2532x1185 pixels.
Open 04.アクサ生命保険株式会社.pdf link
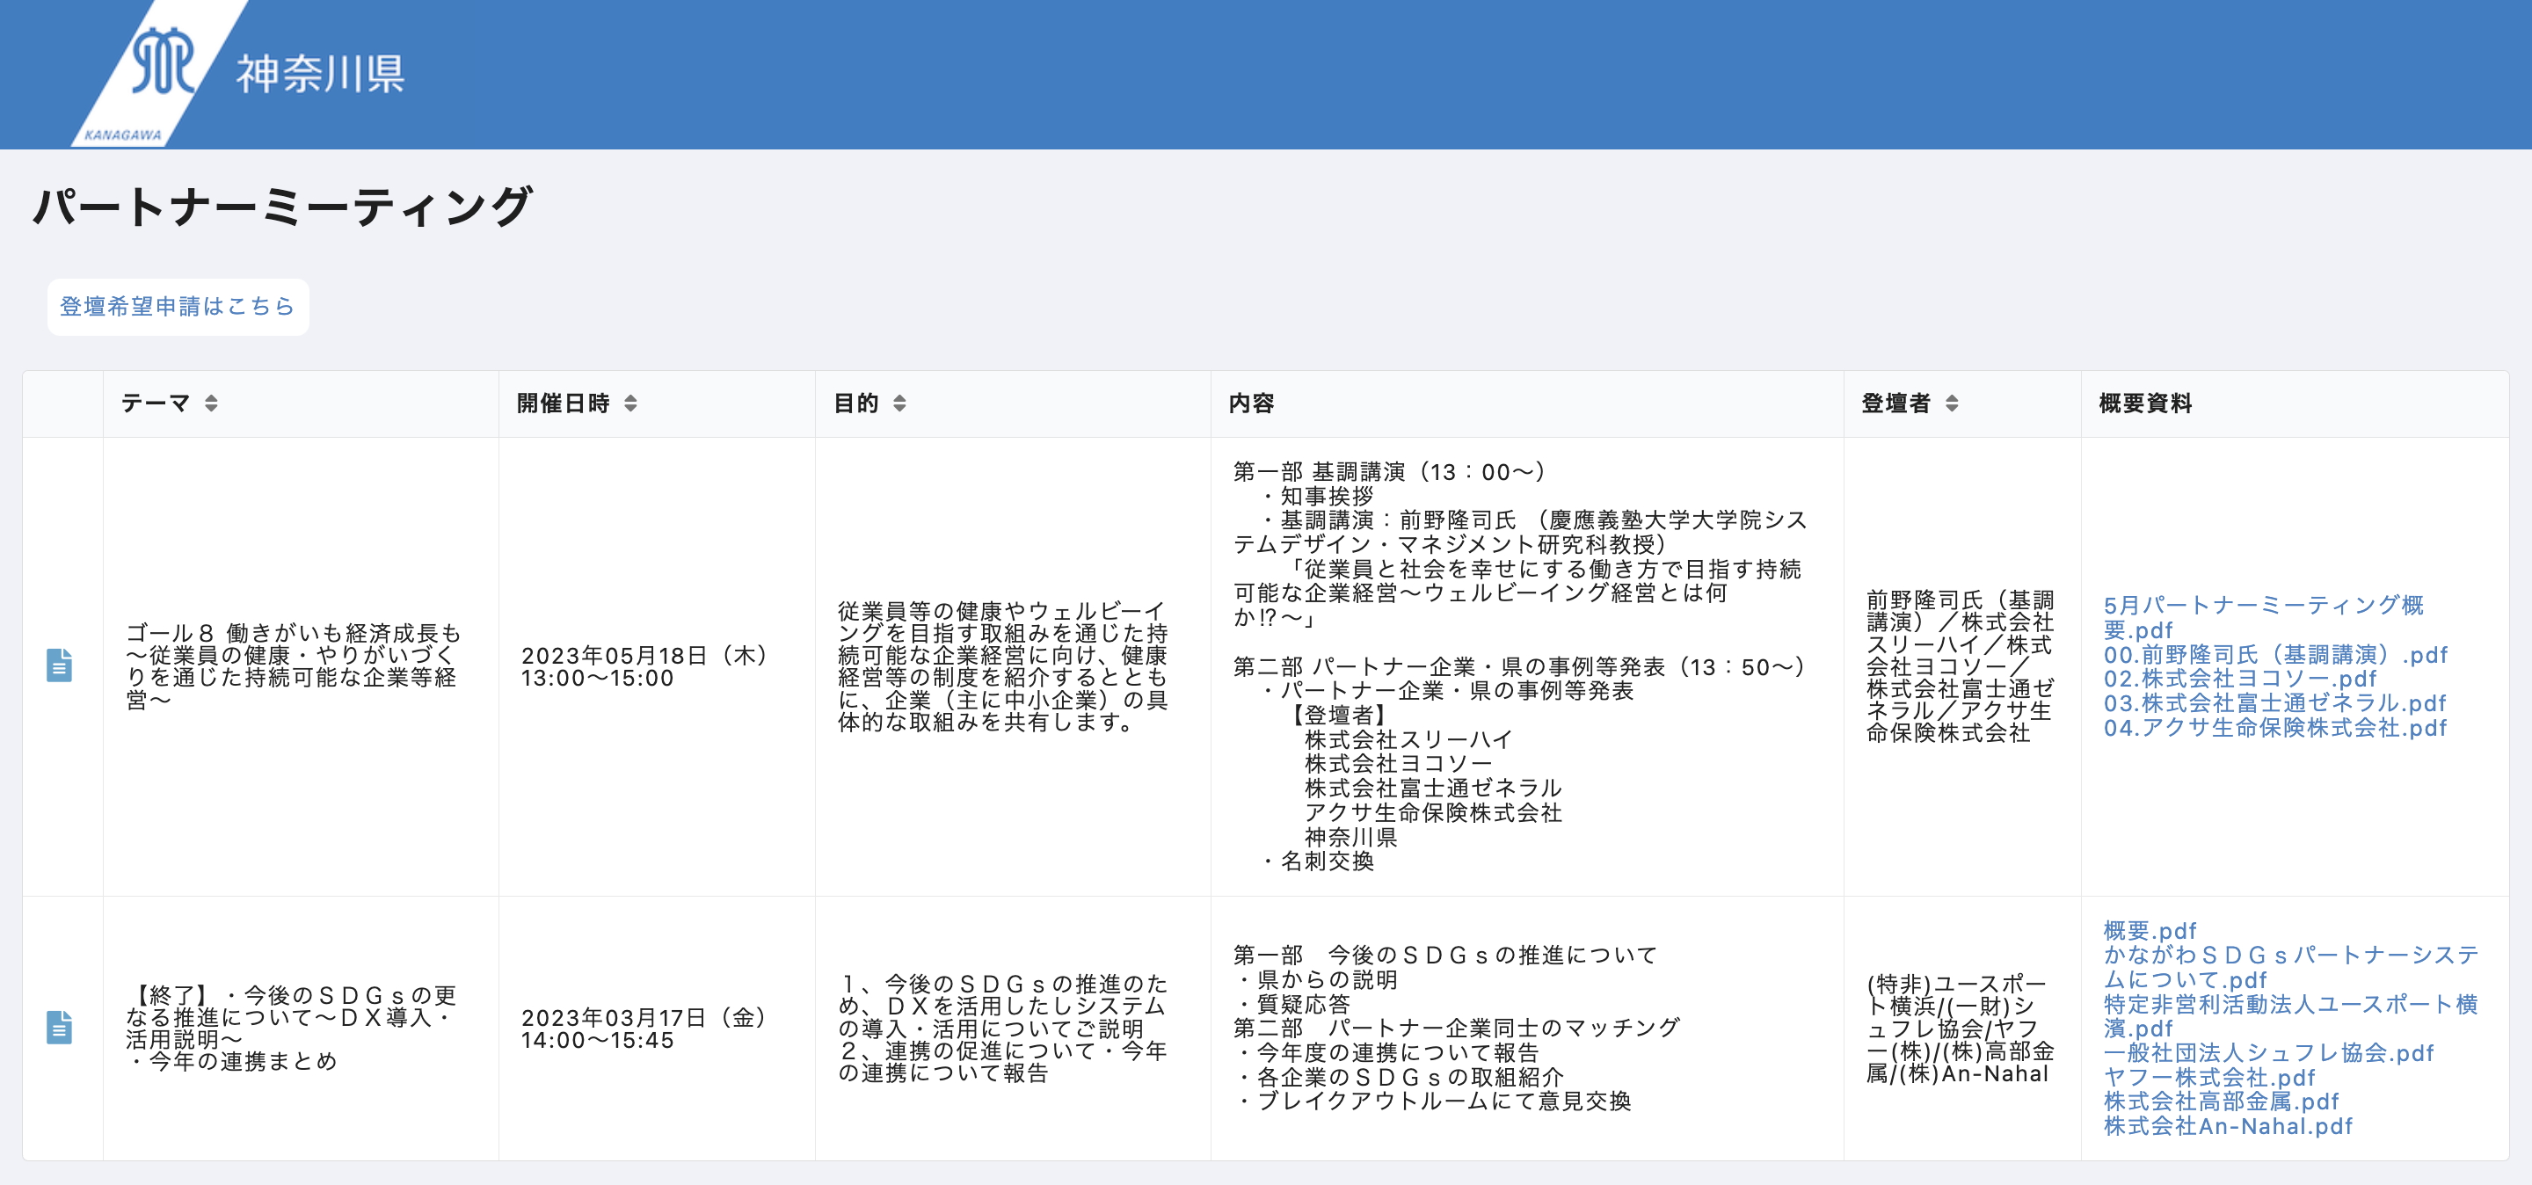(2274, 728)
